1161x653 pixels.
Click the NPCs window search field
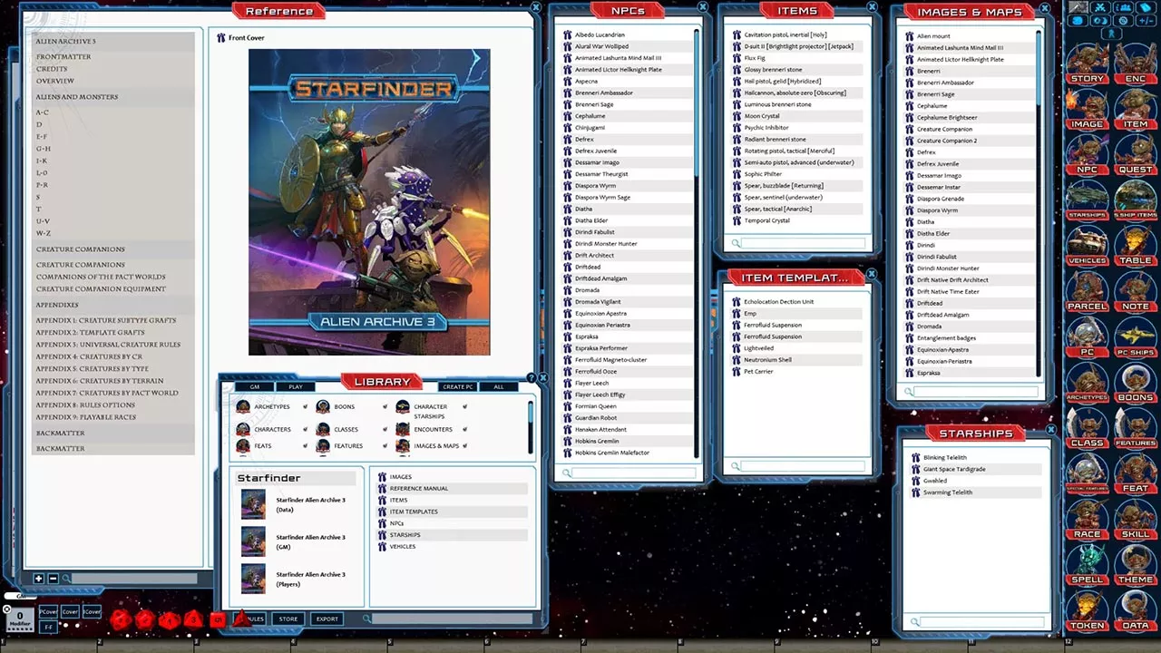click(634, 473)
